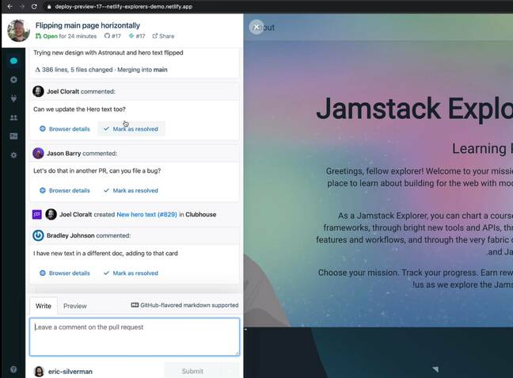Click the eric-silverman user avatar
The width and height of the screenshot is (513, 378).
[39, 372]
